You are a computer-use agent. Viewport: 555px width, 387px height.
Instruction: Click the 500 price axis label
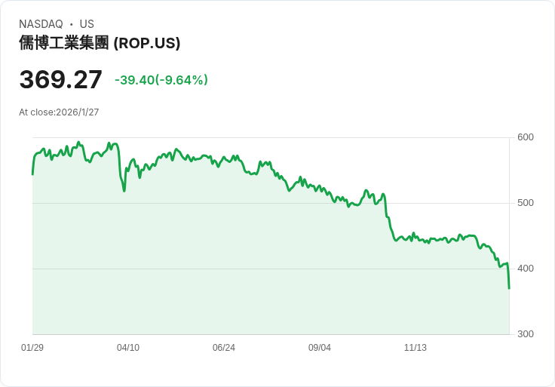coord(526,203)
